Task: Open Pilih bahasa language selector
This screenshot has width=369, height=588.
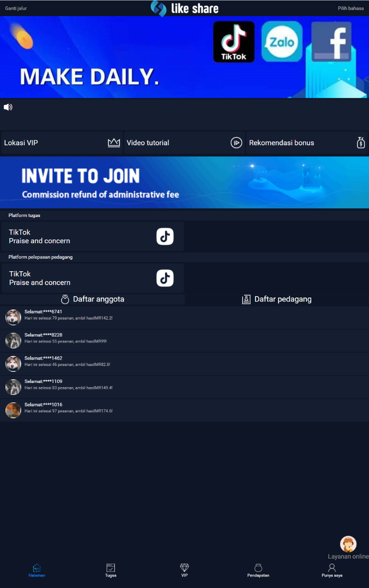Action: [351, 8]
